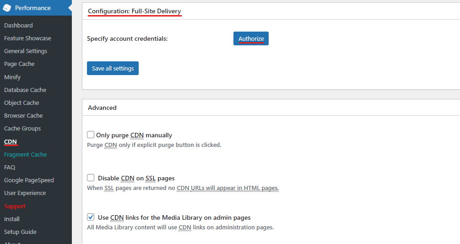The image size is (460, 244).
Task: Navigate to Object Cache
Action: coord(22,103)
